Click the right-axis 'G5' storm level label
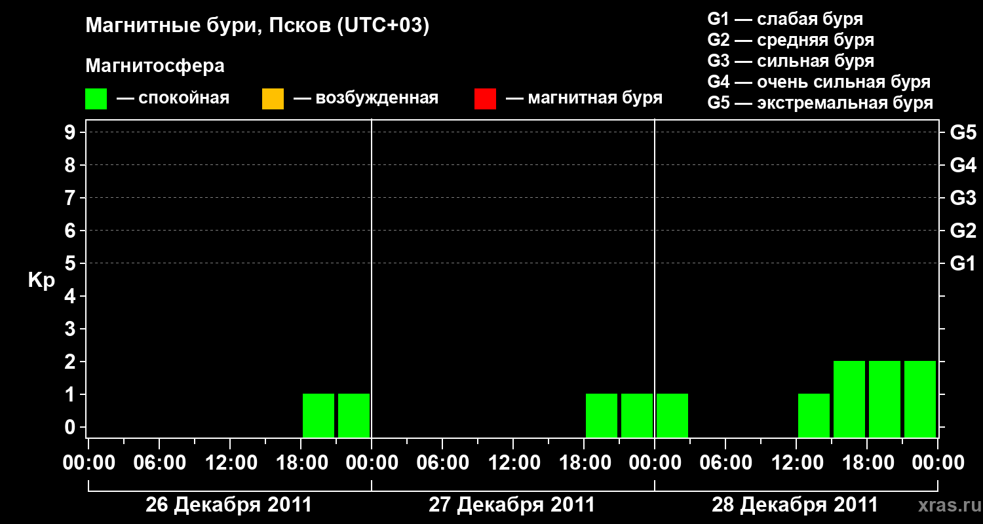Screen dimensions: 983x524 pyautogui.click(x=963, y=132)
